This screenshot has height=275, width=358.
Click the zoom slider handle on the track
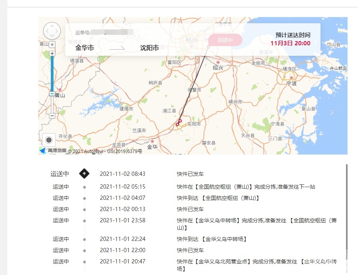pyautogui.click(x=52, y=94)
